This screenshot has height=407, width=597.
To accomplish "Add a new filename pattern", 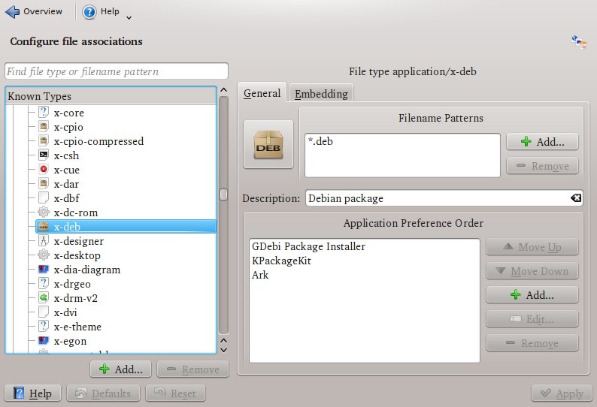I will [x=542, y=141].
